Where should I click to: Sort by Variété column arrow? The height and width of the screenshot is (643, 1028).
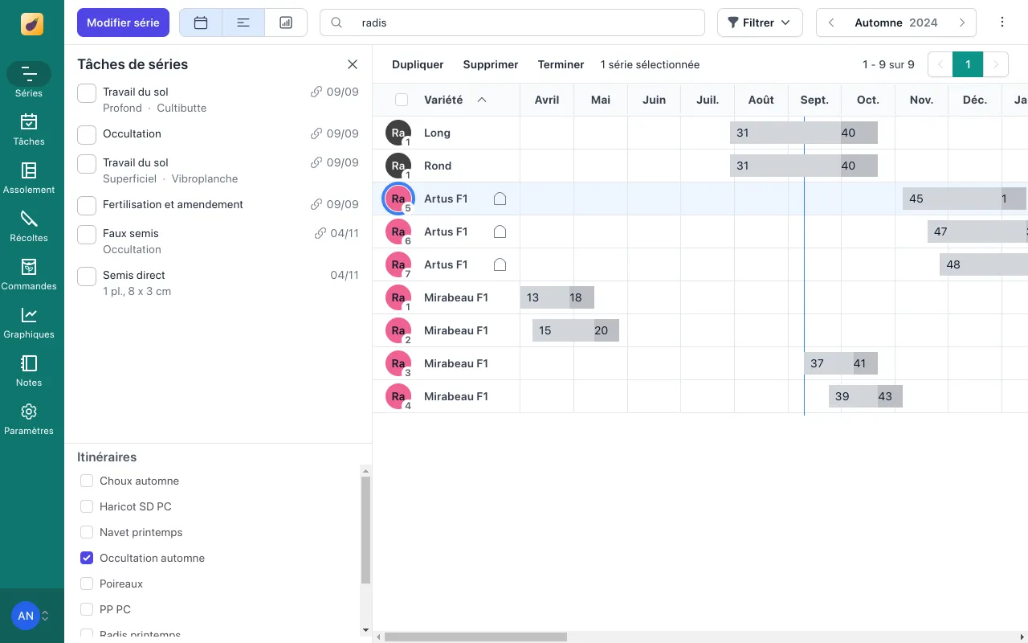(482, 100)
